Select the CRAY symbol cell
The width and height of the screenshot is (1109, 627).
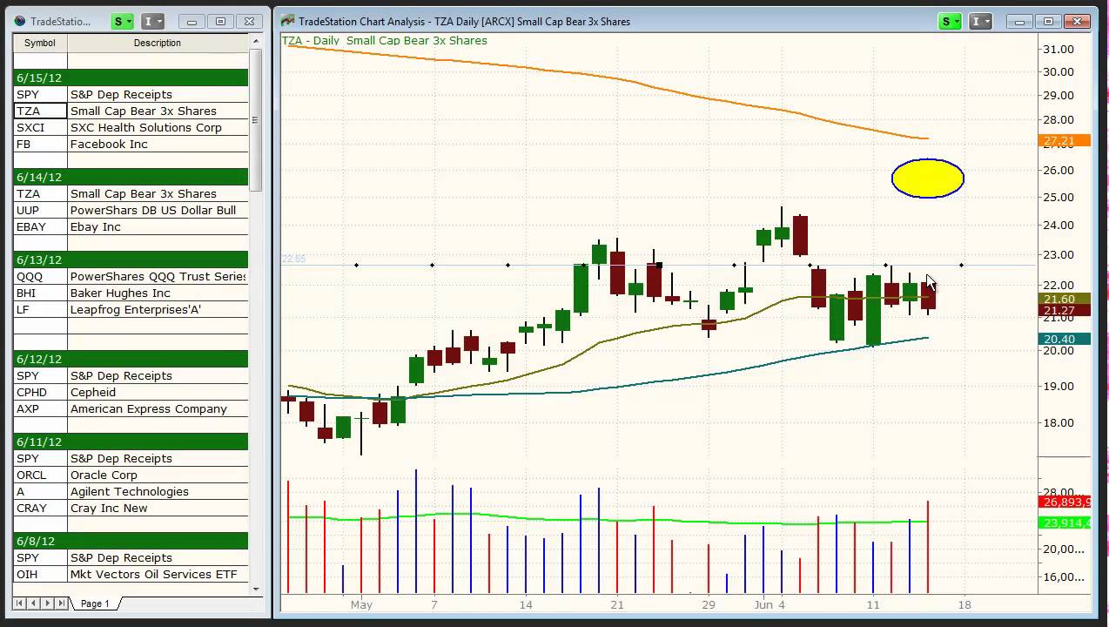(x=40, y=508)
